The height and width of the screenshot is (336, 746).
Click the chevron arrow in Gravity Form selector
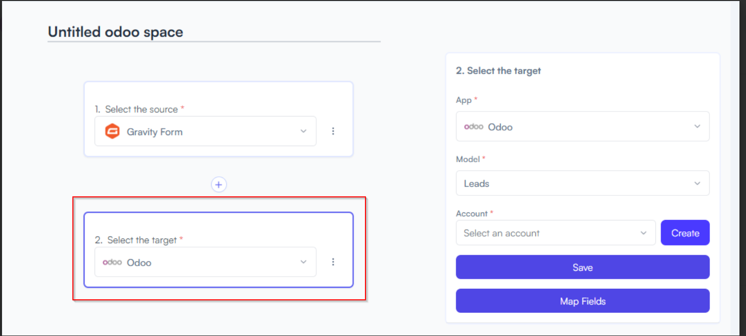[x=303, y=131]
